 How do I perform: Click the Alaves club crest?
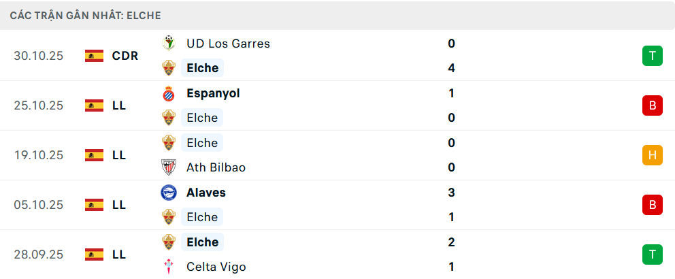(168, 193)
